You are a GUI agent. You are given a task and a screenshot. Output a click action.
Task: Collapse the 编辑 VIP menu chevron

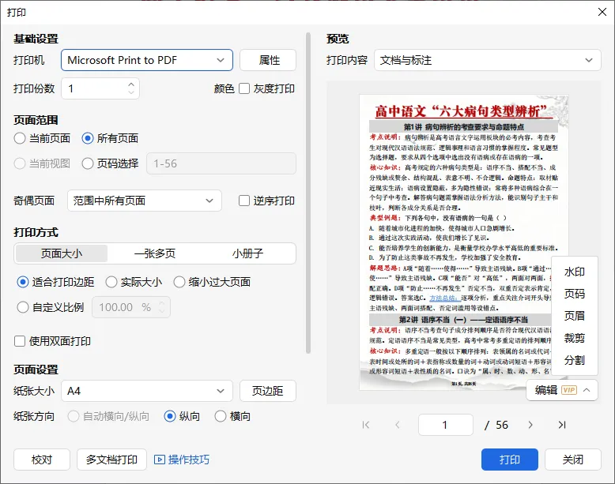coord(587,390)
